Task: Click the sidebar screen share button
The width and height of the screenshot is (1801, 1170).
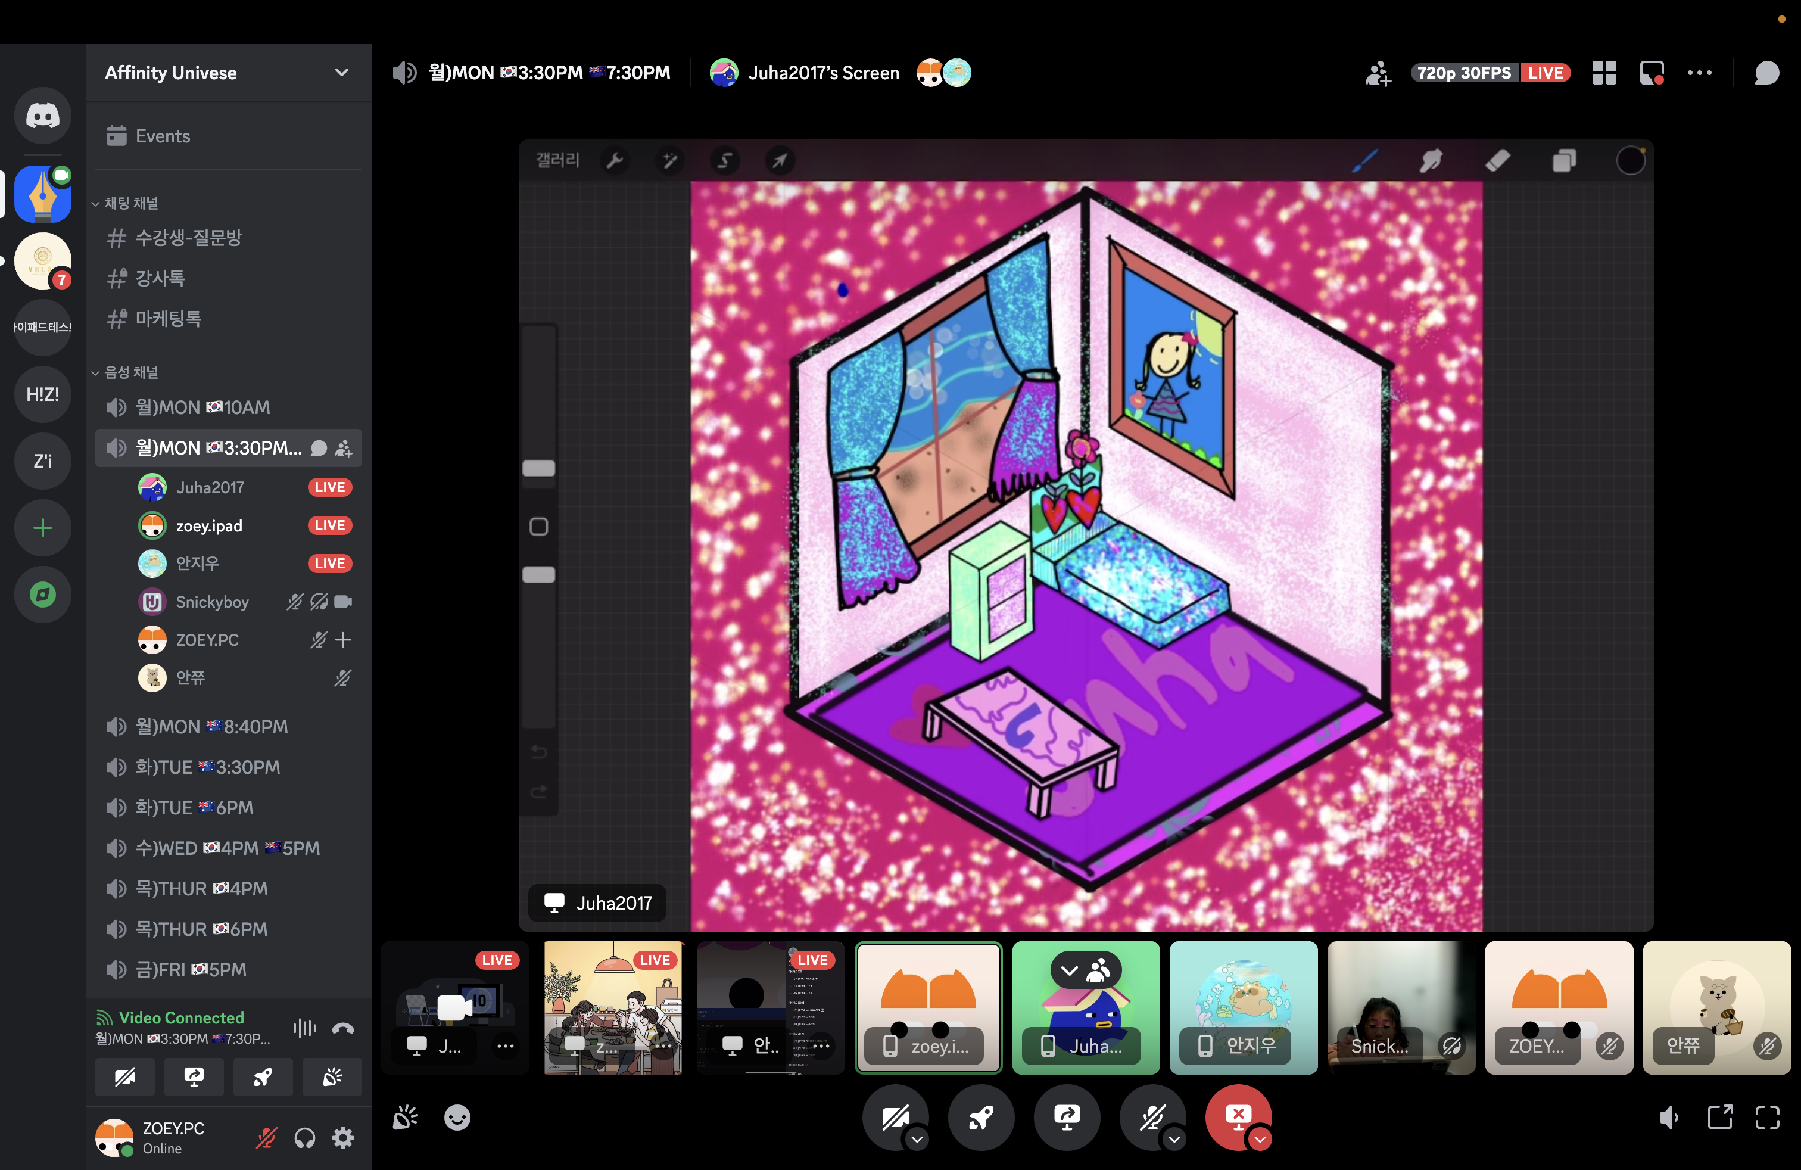Action: click(x=195, y=1076)
